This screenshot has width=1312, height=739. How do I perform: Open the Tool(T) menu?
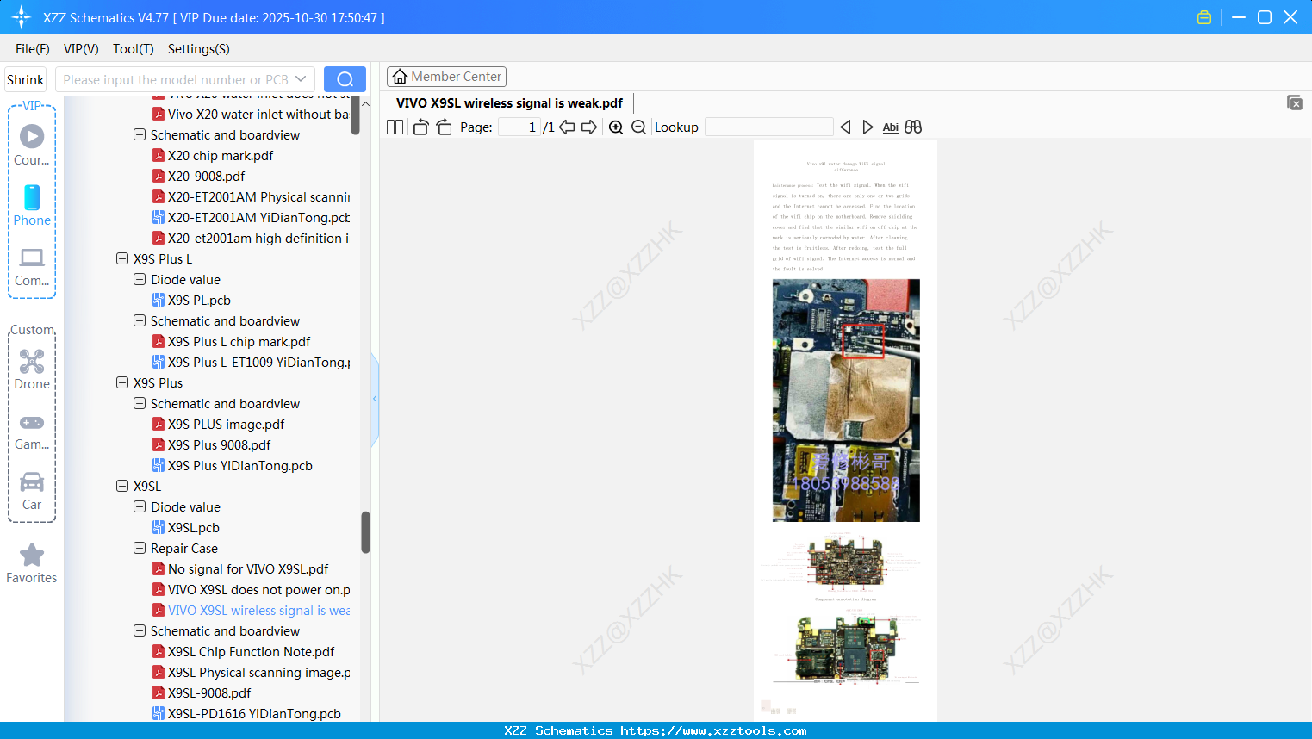tap(134, 49)
